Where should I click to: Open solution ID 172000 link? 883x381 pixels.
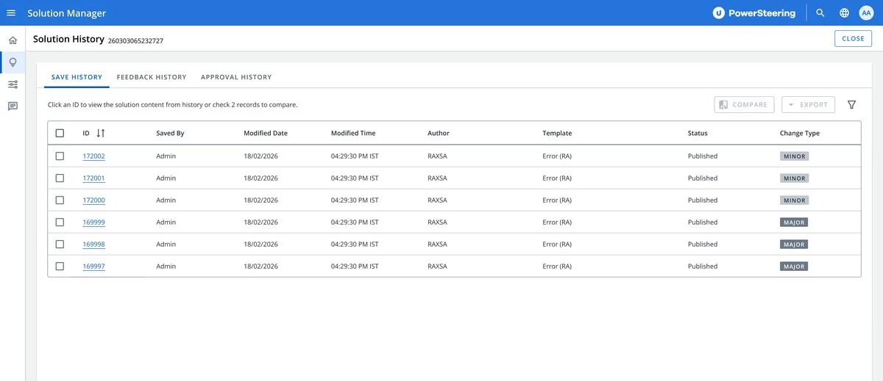pyautogui.click(x=93, y=200)
